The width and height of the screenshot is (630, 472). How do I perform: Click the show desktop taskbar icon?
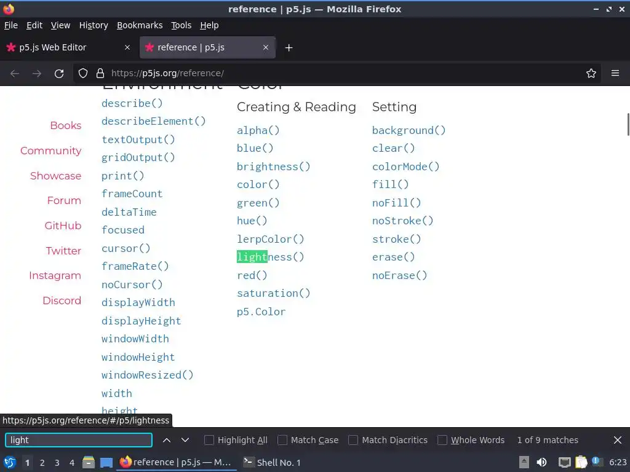(106, 463)
